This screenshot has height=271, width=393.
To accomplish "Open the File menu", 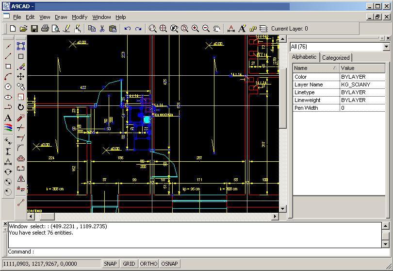I will pos(17,17).
